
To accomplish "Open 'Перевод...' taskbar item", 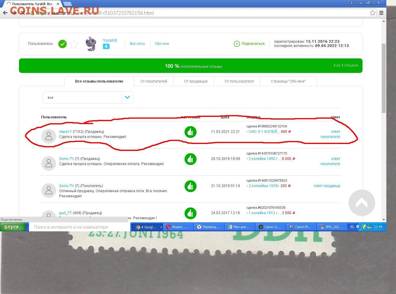I will pyautogui.click(x=209, y=227).
